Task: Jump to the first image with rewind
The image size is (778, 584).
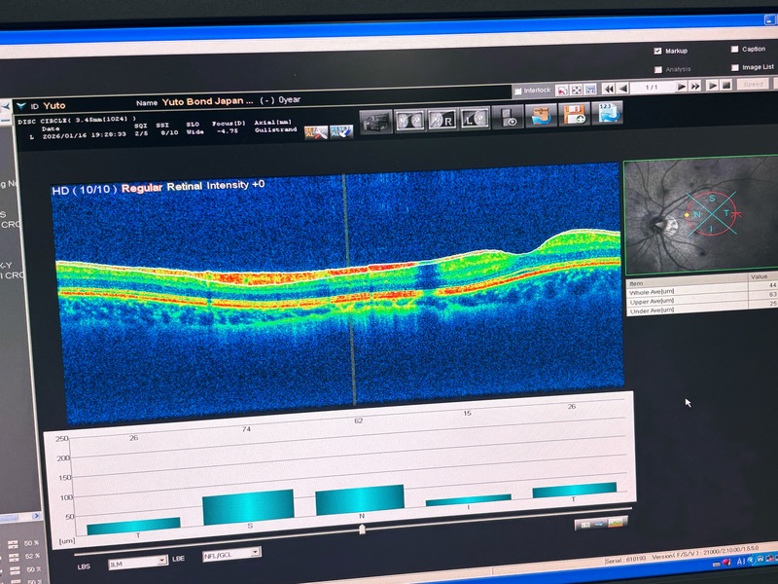Action: click(x=608, y=88)
